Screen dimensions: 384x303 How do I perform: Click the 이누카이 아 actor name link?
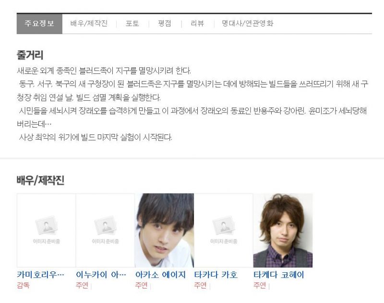click(x=101, y=275)
